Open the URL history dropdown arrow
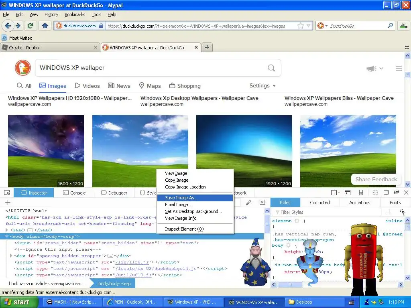This screenshot has height=308, width=411. pos(309,26)
